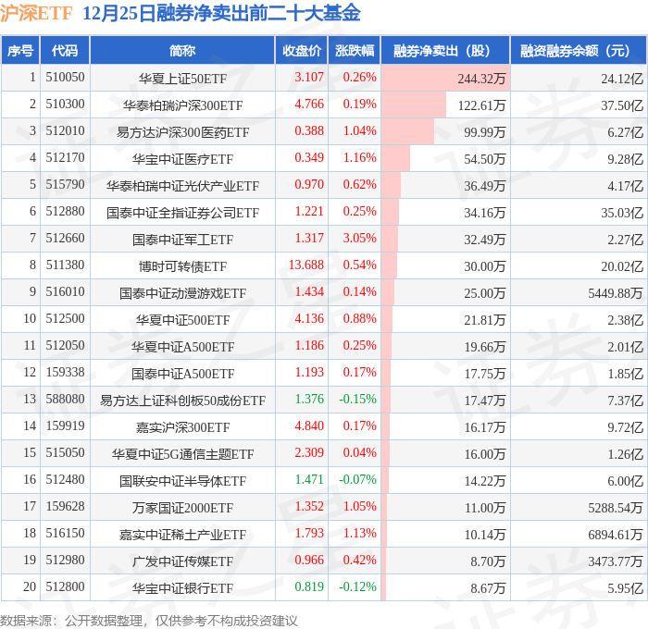648x629 pixels.
Task: Select closing price 3.107
Action: click(309, 77)
